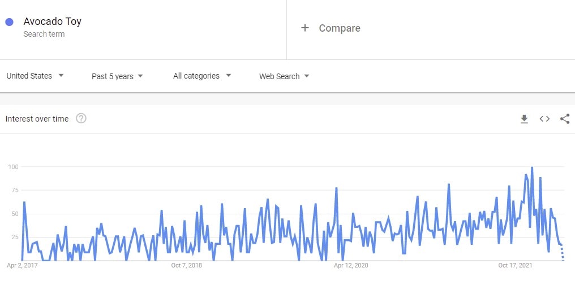Download the interest over time data

[524, 119]
